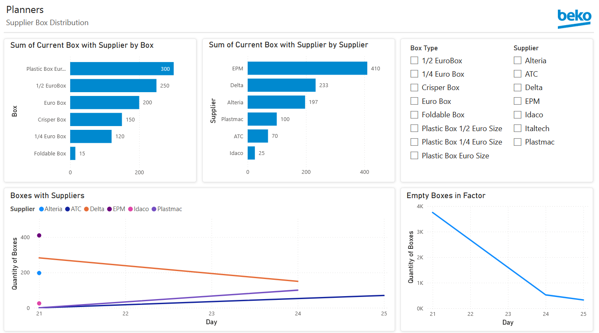This screenshot has width=599, height=333.
Task: Click the orange Delta trend line
Action: tap(168, 269)
